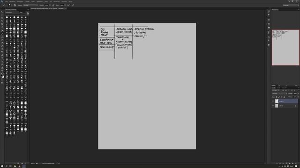The image size is (300, 168).
Task: Enable airbrush build-up in options bar
Action: click(68, 5)
